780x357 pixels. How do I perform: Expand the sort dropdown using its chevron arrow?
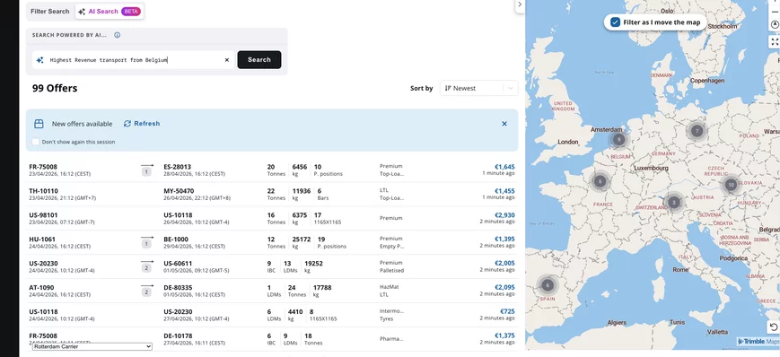[510, 89]
